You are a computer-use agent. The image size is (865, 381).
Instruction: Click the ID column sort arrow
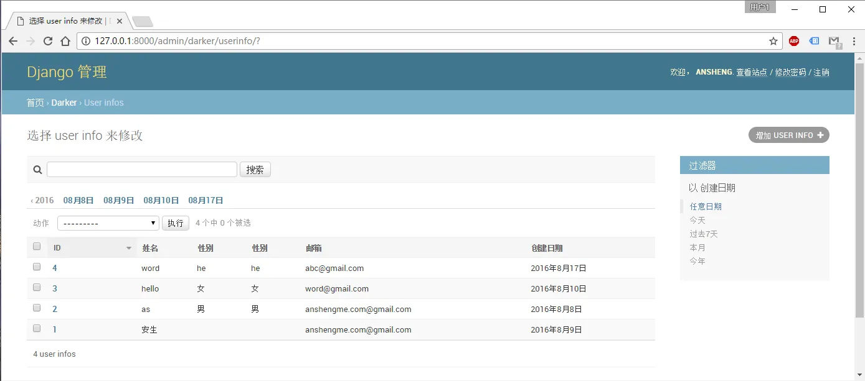[x=129, y=248]
